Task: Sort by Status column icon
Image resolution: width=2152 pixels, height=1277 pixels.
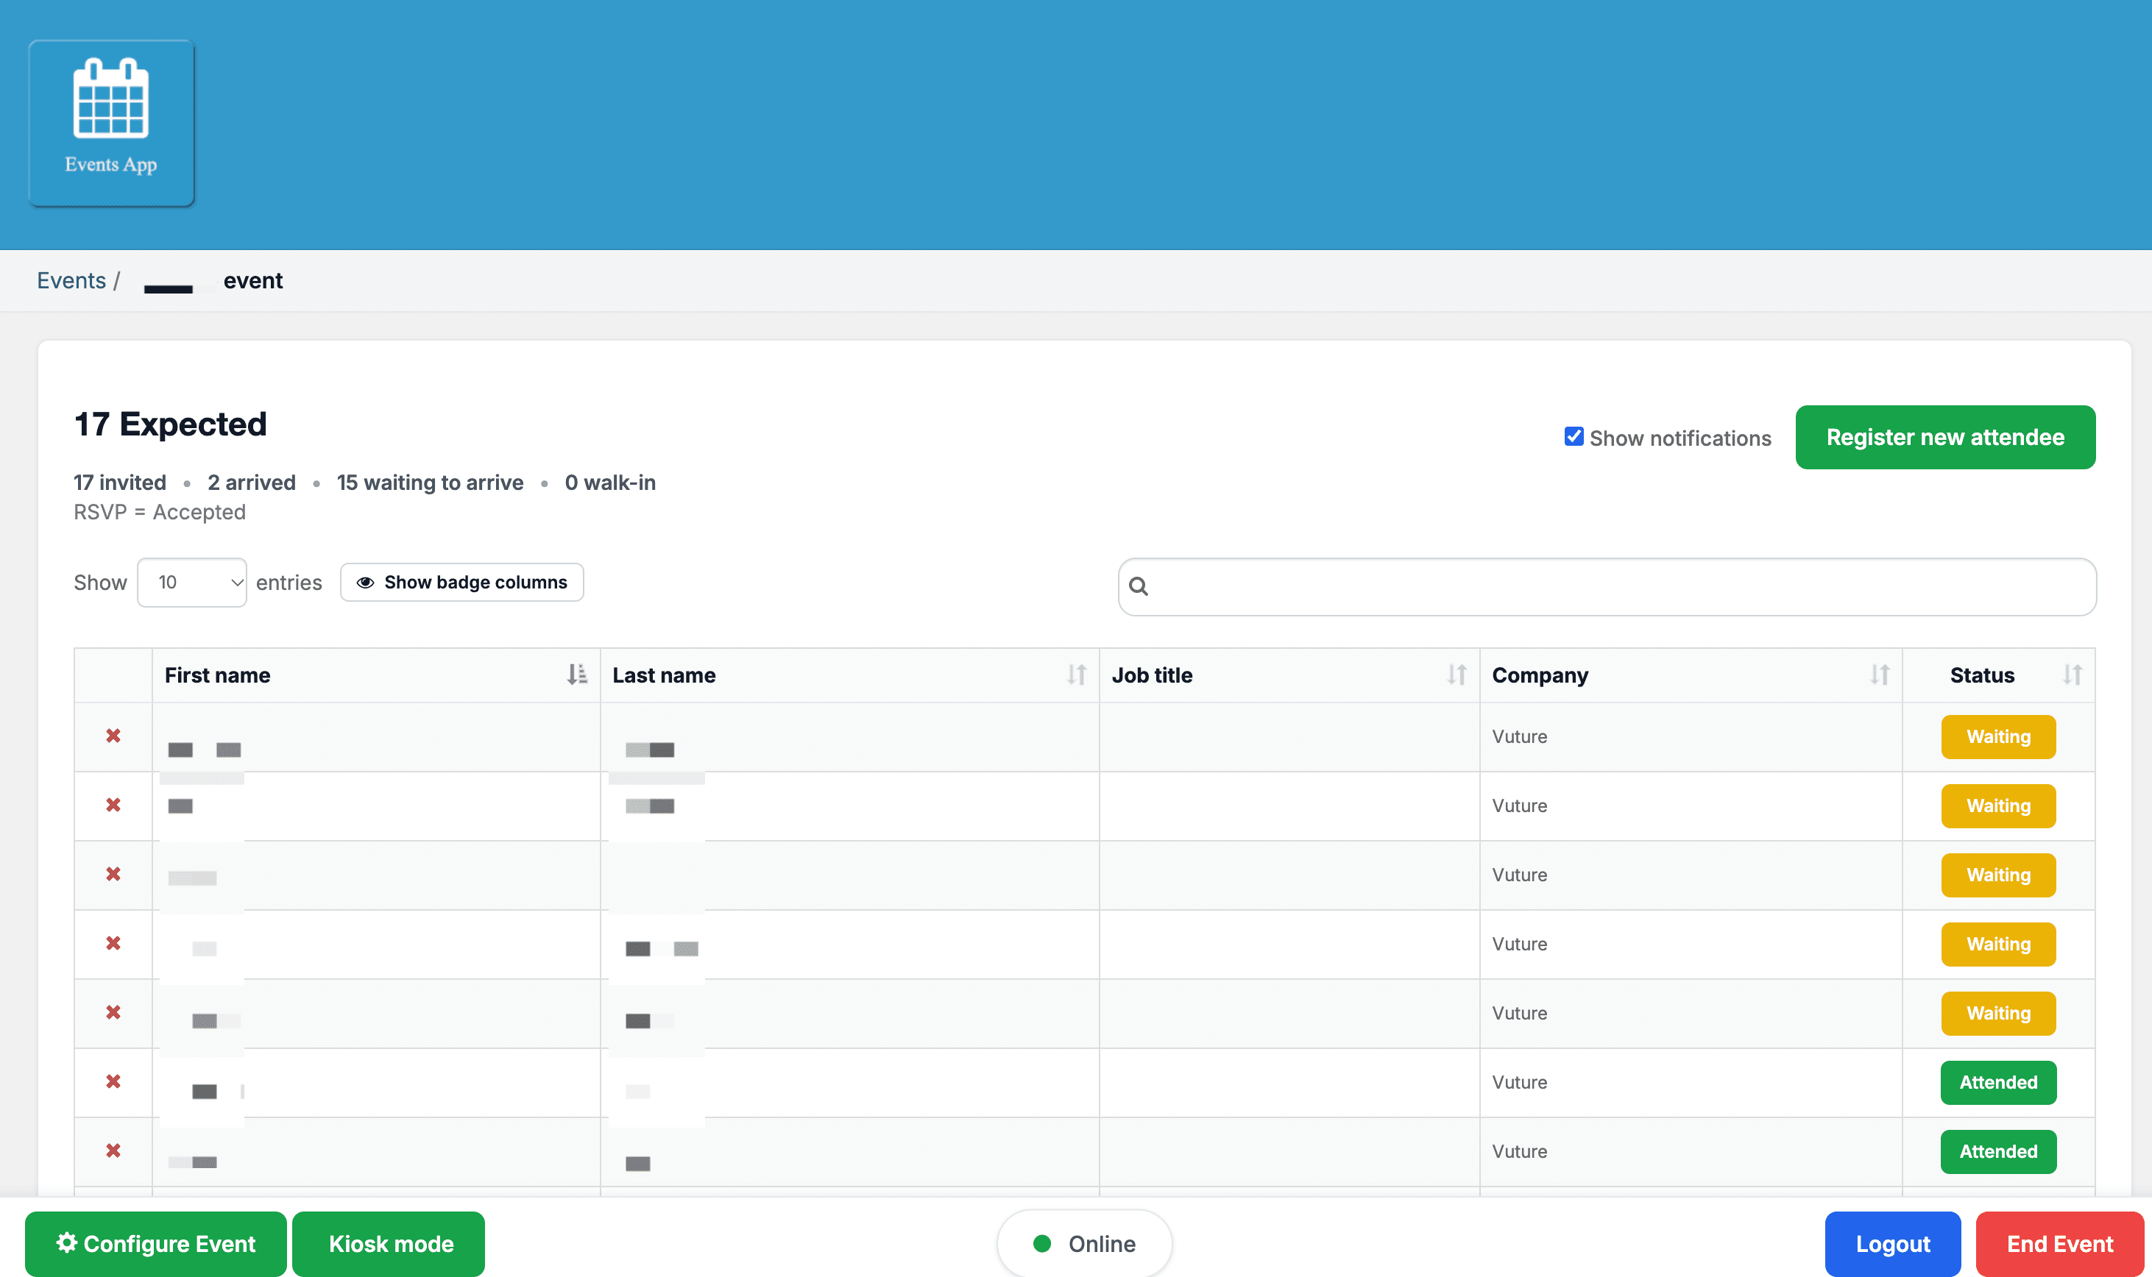Action: click(2072, 675)
